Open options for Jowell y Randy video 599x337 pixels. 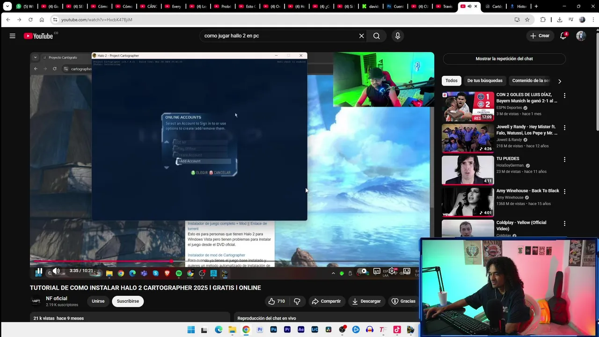point(564,128)
